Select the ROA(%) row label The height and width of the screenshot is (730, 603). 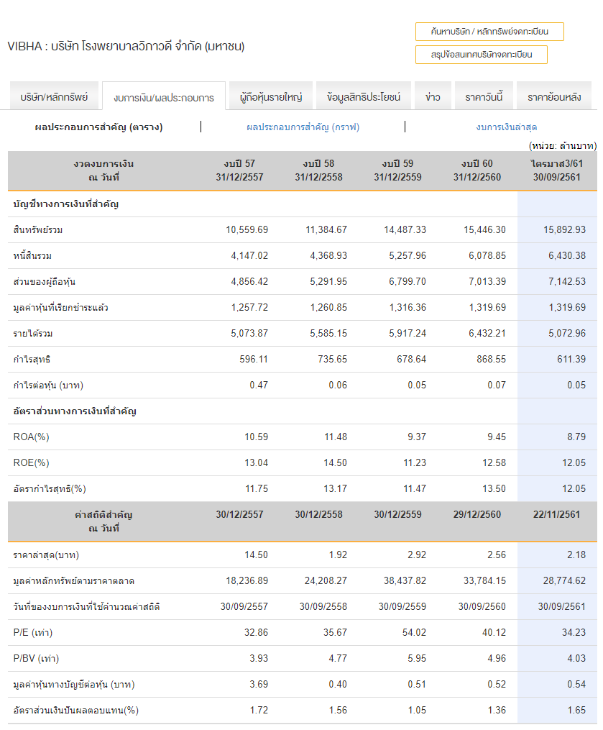click(x=31, y=437)
